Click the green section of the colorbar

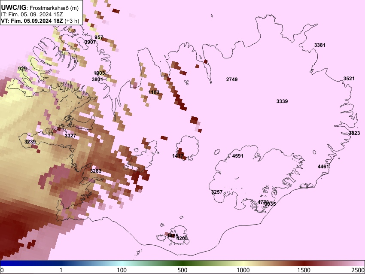pos(182,264)
